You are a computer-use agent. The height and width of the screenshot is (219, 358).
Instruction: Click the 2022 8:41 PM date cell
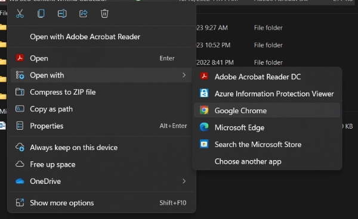tap(215, 62)
